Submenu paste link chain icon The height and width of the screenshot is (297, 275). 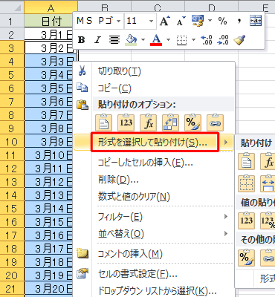click(x=268, y=258)
